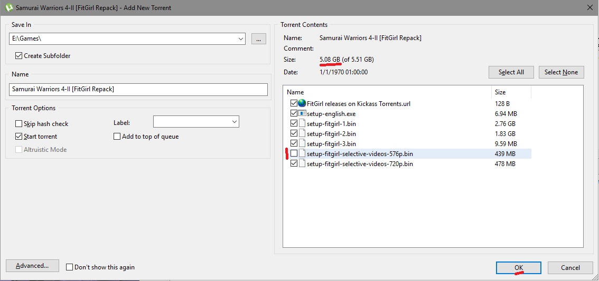Check Don't show this again
The image size is (599, 281).
69,267
